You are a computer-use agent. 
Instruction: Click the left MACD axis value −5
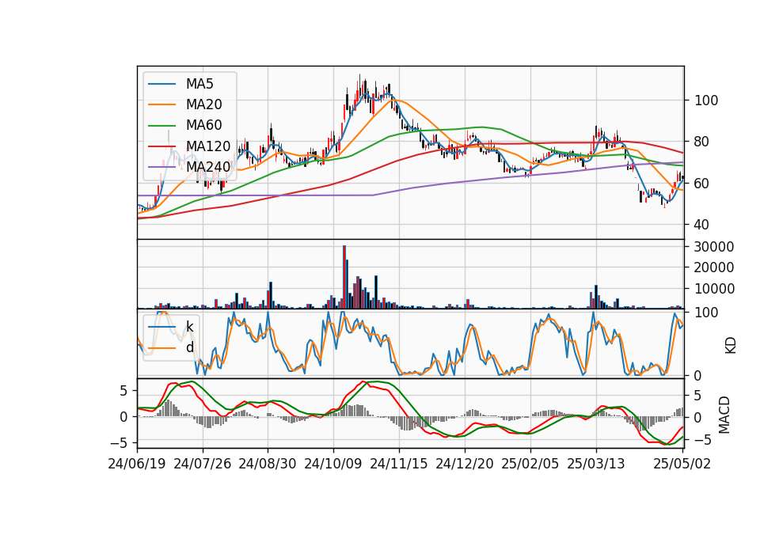click(x=118, y=443)
